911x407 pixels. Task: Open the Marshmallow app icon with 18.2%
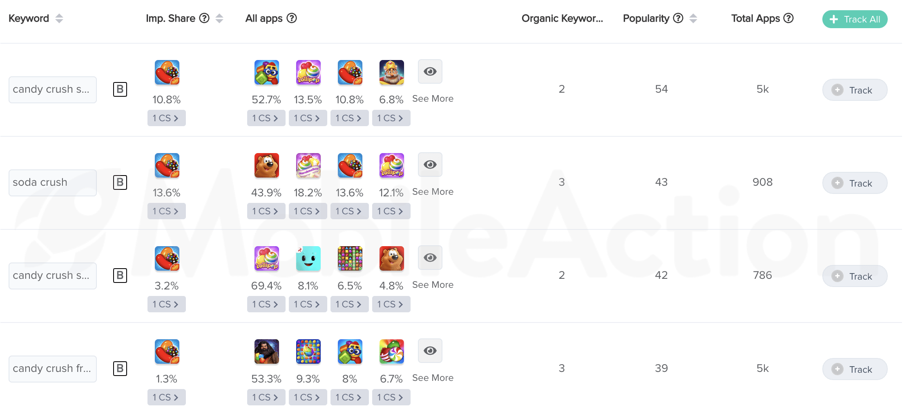point(308,165)
